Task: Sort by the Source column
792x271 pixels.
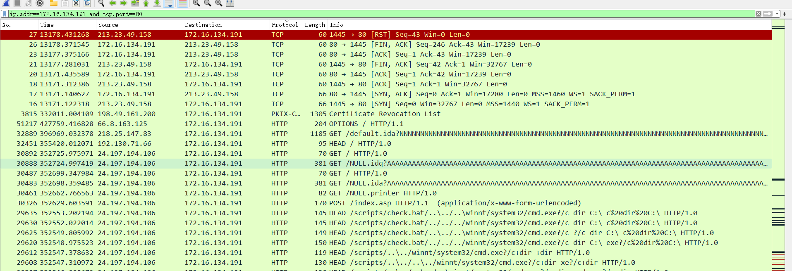Action: 139,25
